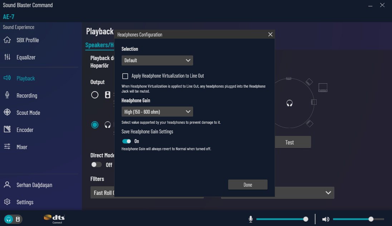Click the headphones icon beside selected output
Image resolution: width=392 pixels, height=226 pixels.
(x=108, y=125)
